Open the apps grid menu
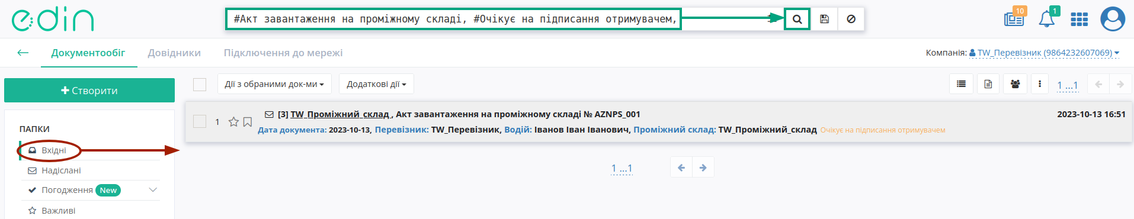The height and width of the screenshot is (219, 1134). (x=1079, y=20)
